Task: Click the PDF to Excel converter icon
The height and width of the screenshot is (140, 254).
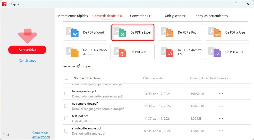Action: [x=120, y=32]
